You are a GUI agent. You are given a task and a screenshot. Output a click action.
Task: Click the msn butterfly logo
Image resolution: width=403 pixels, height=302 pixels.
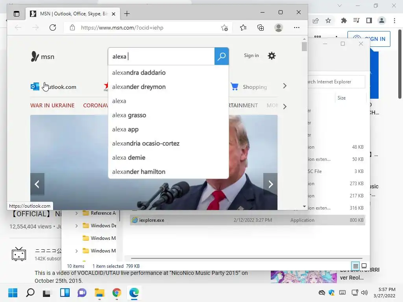(x=43, y=57)
